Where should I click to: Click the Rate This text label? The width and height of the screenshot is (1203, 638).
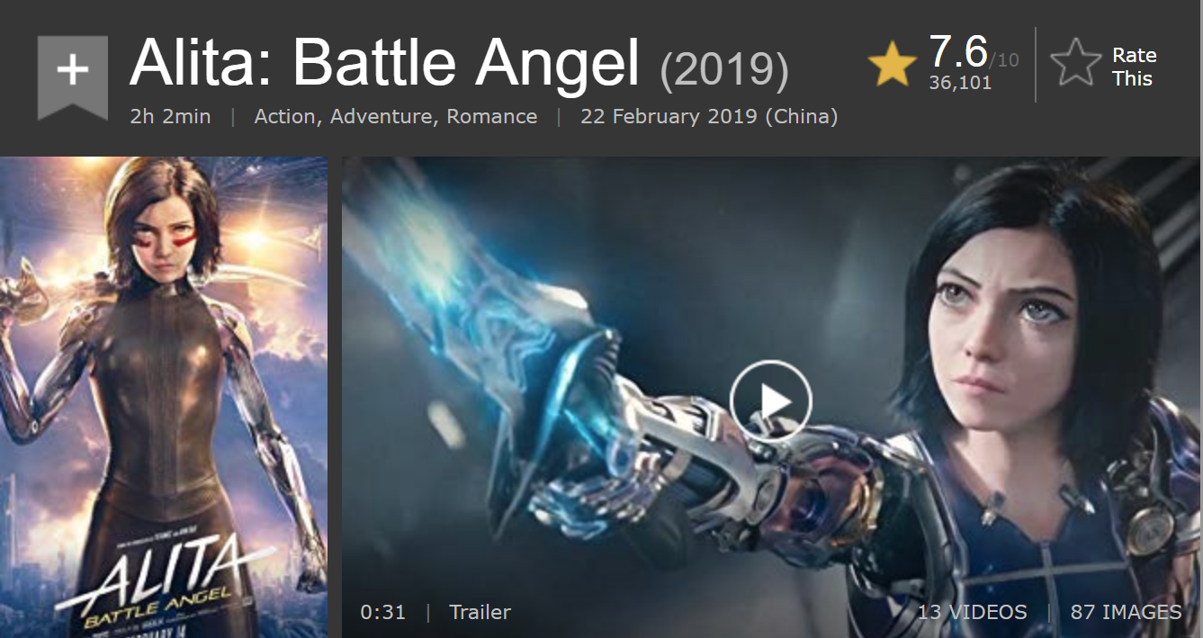tap(1134, 67)
